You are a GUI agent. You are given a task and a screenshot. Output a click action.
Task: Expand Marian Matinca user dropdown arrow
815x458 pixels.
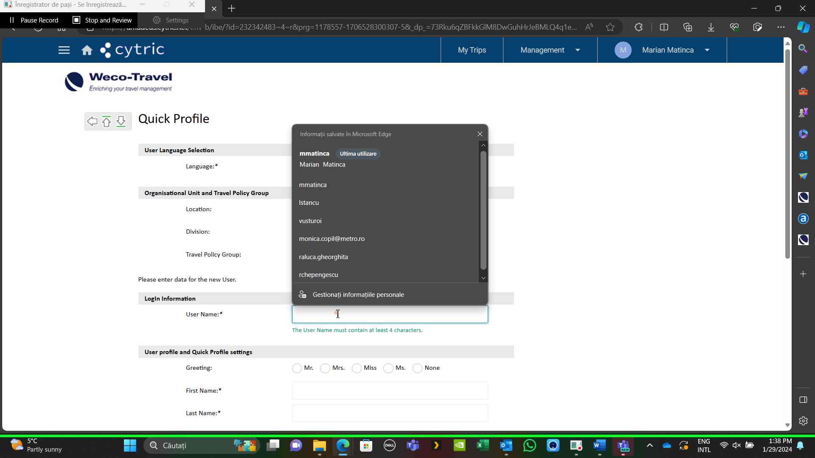click(x=707, y=50)
